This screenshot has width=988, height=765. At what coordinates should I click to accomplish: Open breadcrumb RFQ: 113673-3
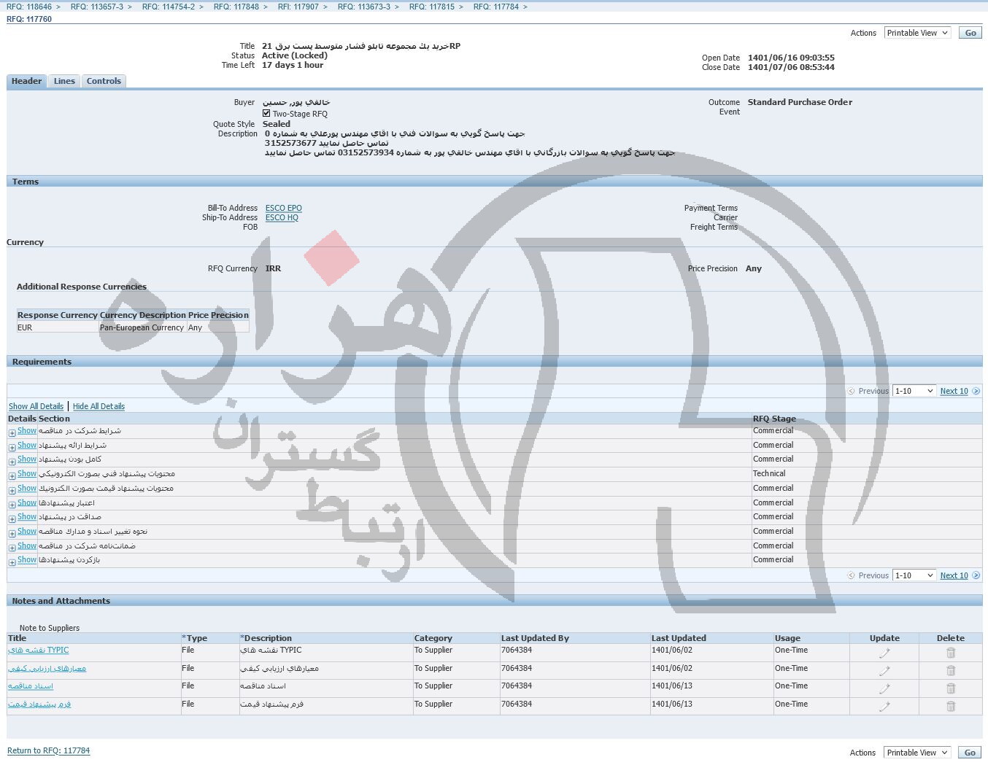point(364,7)
